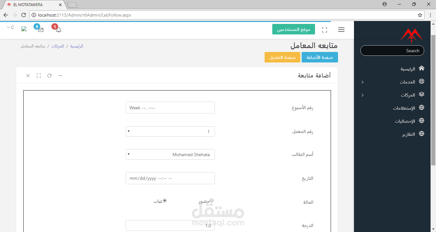Follow the الرئيسية breadcrumb link

click(x=77, y=46)
